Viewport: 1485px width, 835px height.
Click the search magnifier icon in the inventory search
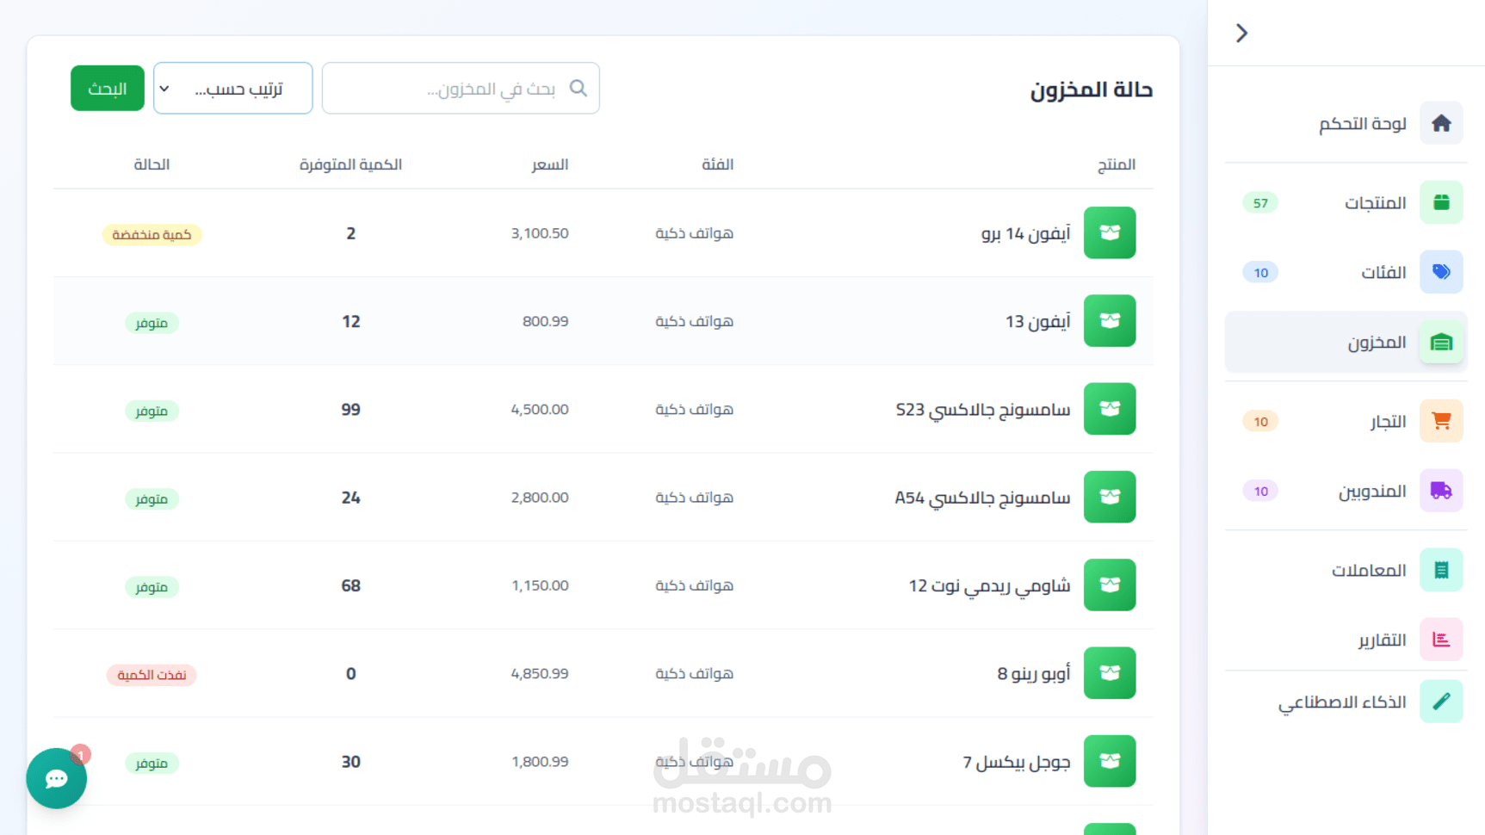(579, 88)
